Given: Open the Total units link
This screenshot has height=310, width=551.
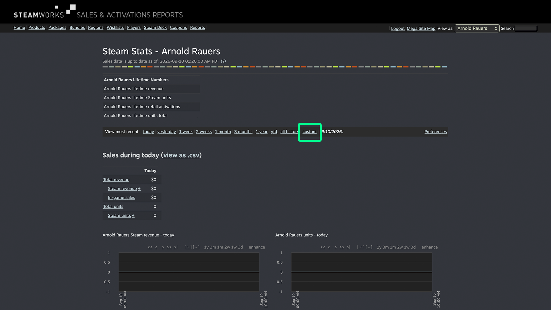Looking at the screenshot, I should point(113,206).
